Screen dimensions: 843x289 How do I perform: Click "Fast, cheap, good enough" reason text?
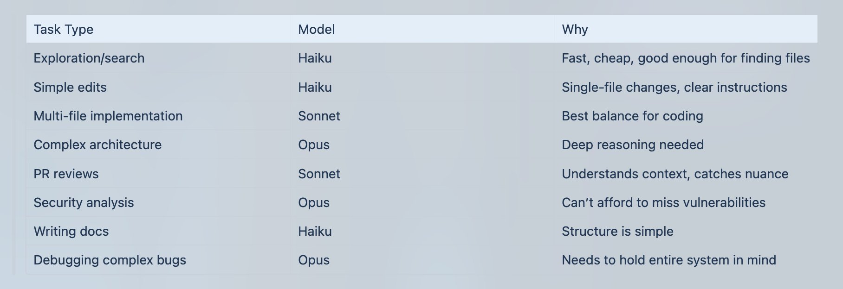[x=685, y=58]
